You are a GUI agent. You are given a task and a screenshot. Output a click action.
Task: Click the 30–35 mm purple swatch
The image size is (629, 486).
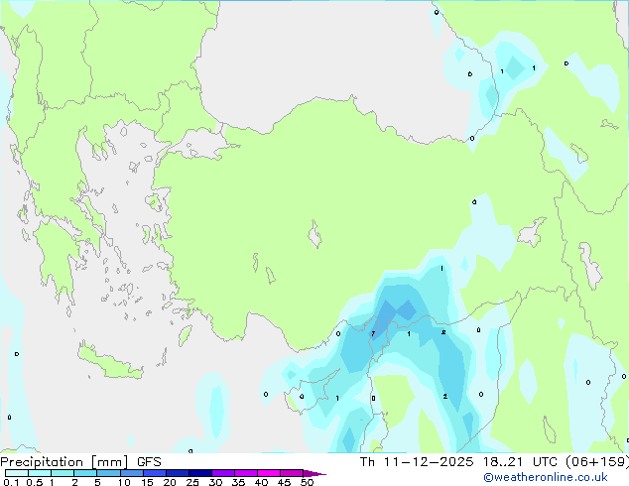[222, 473]
